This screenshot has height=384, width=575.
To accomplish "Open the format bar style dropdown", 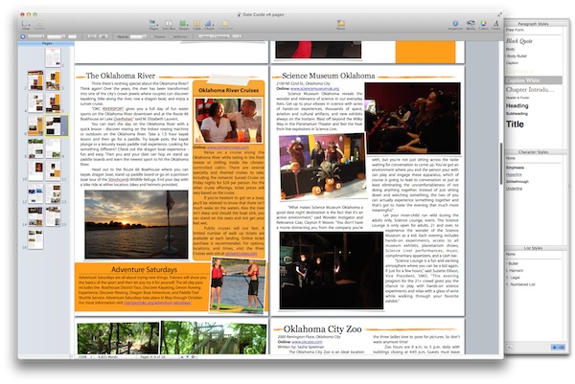I will click(x=35, y=36).
